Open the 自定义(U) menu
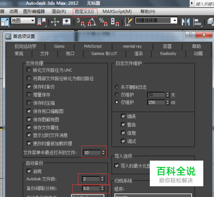 pyautogui.click(x=84, y=12)
